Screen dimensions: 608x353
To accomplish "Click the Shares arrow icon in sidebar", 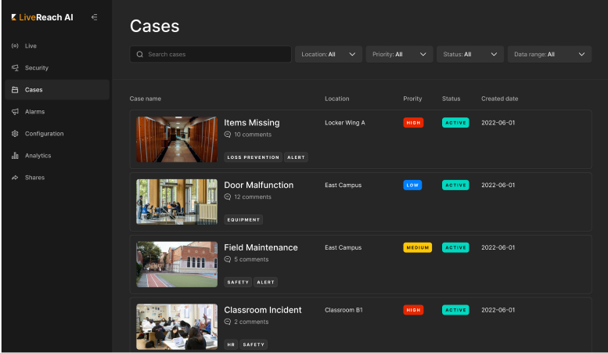I will tap(15, 178).
